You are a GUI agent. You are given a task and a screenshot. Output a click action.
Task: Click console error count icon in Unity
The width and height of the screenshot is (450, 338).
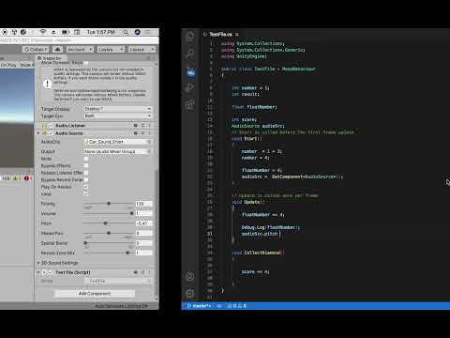[x=26, y=178]
